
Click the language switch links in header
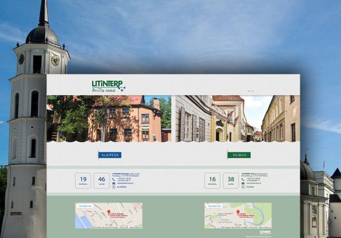pos(251,91)
